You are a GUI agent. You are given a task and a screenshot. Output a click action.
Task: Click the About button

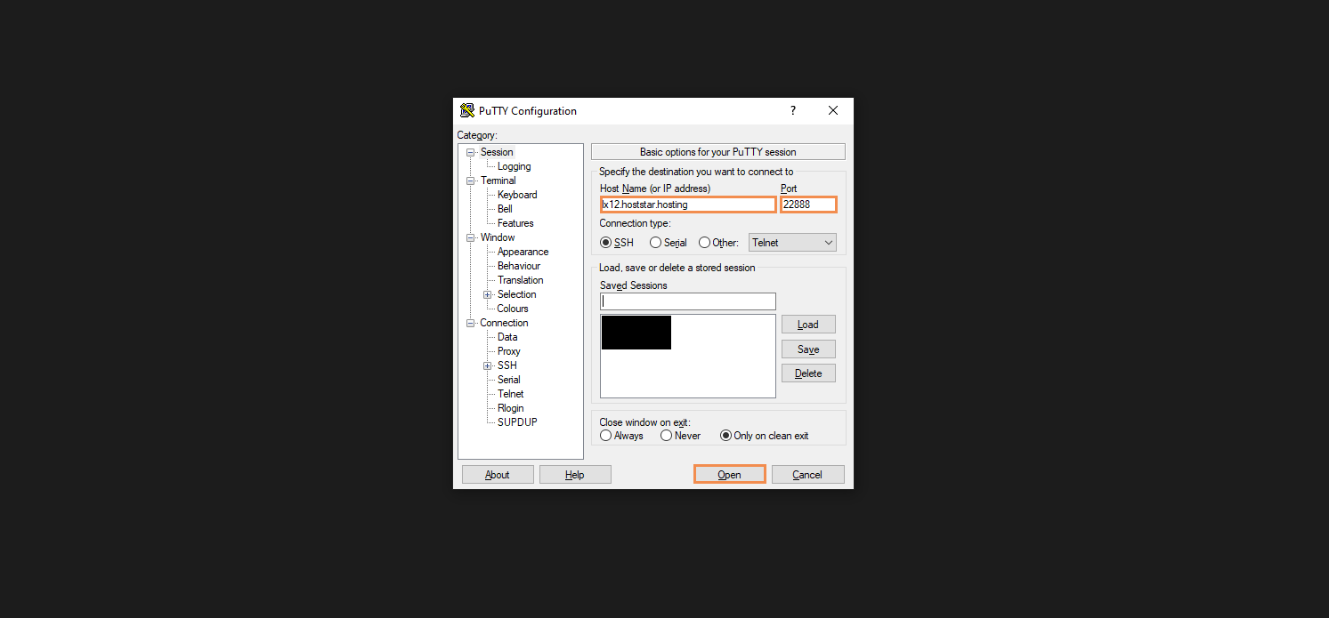[x=498, y=475]
